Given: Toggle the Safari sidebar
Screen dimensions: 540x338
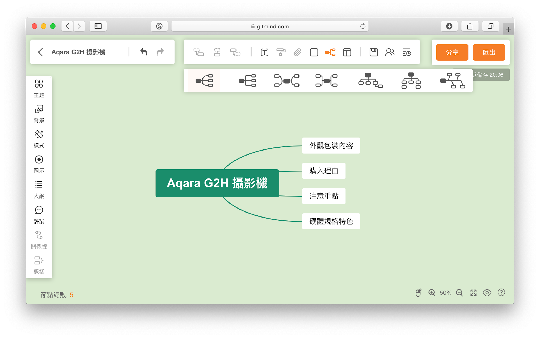Looking at the screenshot, I should pos(98,26).
